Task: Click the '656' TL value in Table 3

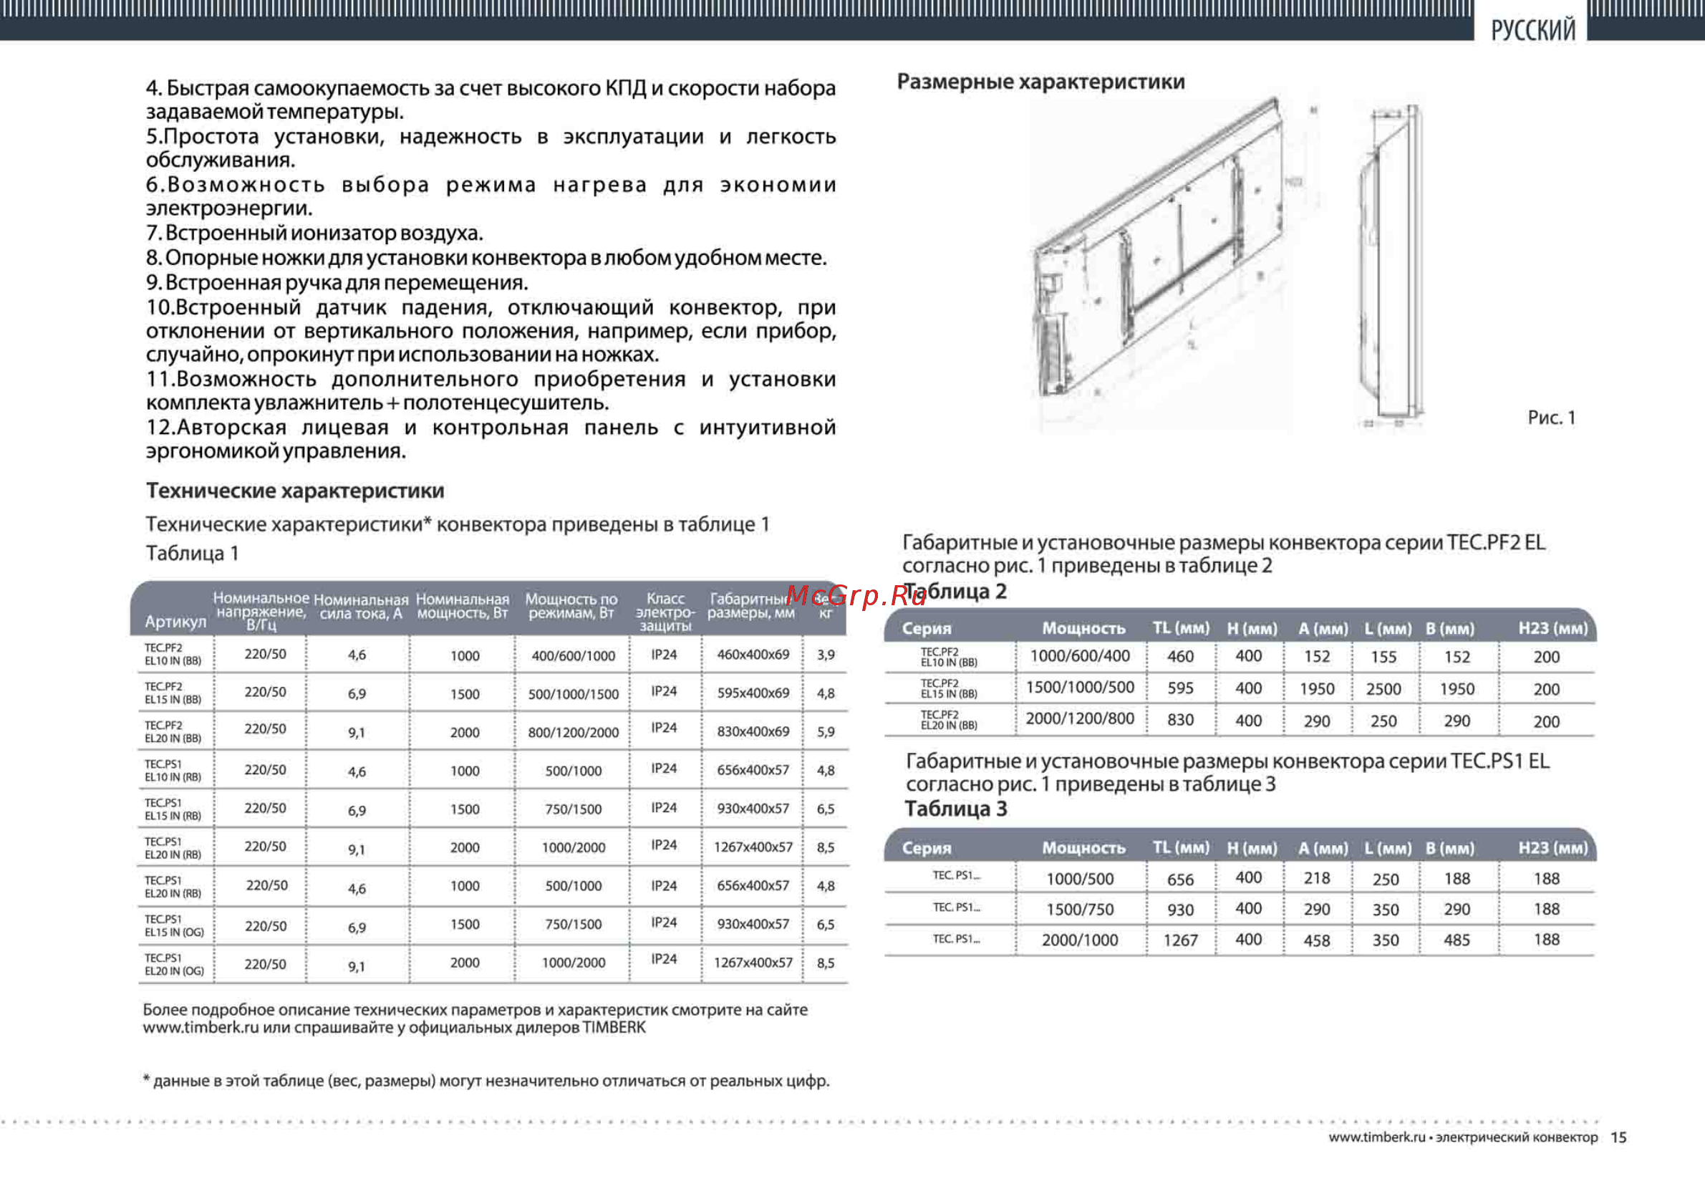Action: pyautogui.click(x=1181, y=880)
